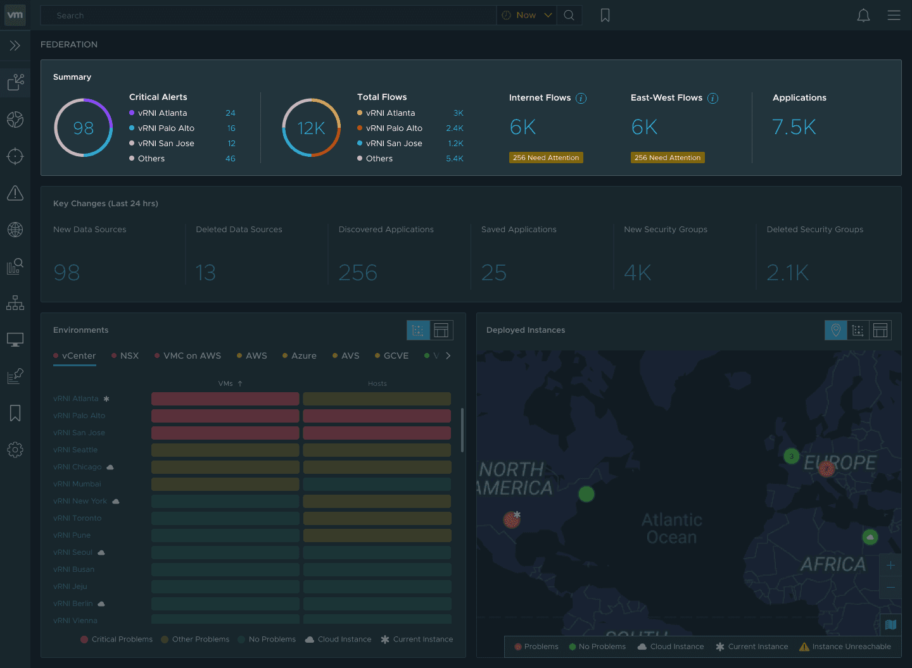
Task: Open the topology hierarchy sidebar icon
Action: tap(15, 303)
